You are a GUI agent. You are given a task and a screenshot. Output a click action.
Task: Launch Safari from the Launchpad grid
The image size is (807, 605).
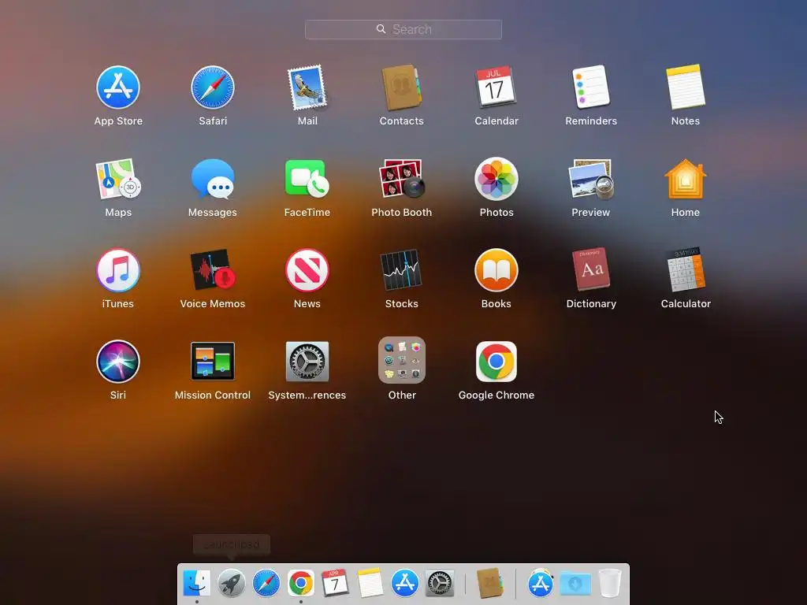(213, 87)
